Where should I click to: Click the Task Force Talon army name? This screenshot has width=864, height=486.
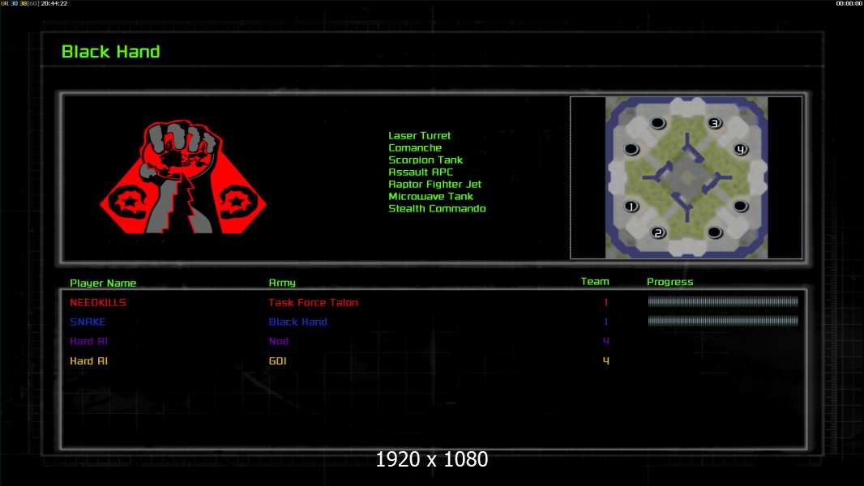click(314, 302)
